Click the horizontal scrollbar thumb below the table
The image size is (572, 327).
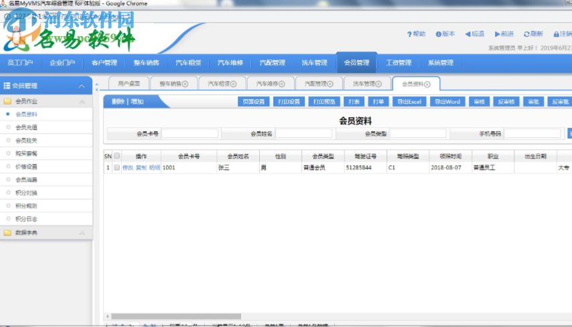(x=176, y=316)
